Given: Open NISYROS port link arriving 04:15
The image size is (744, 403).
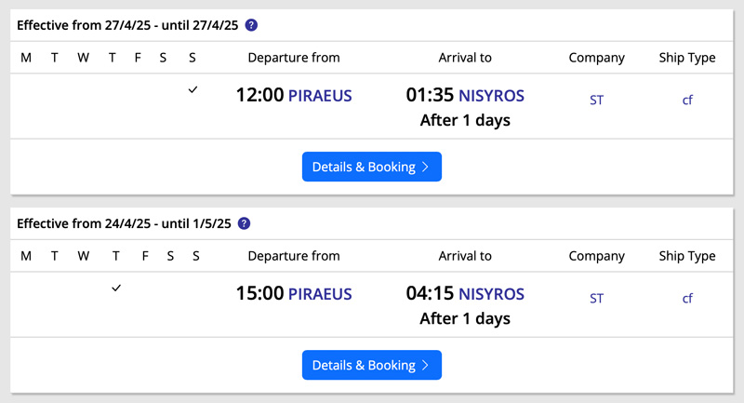Looking at the screenshot, I should (492, 294).
